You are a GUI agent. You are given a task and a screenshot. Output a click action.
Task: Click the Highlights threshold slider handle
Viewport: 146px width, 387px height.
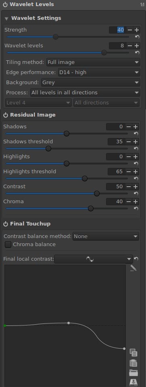tap(85, 179)
